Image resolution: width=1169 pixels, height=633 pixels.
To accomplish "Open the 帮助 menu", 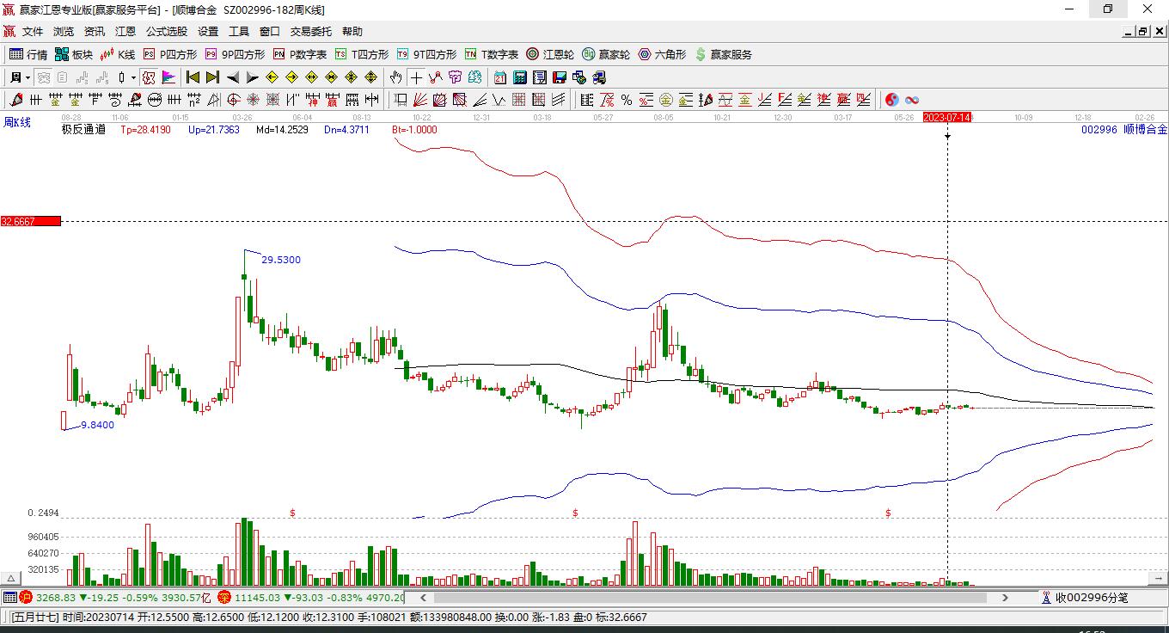I will 352,32.
